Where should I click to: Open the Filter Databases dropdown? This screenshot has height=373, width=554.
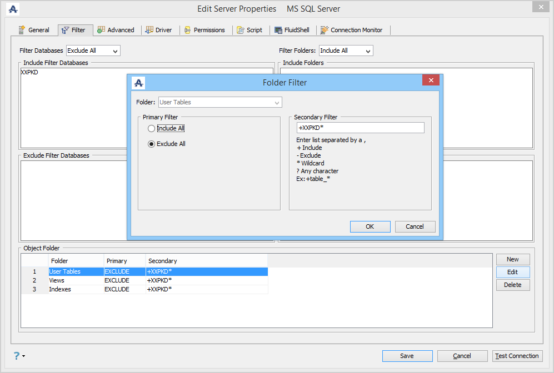pyautogui.click(x=93, y=51)
